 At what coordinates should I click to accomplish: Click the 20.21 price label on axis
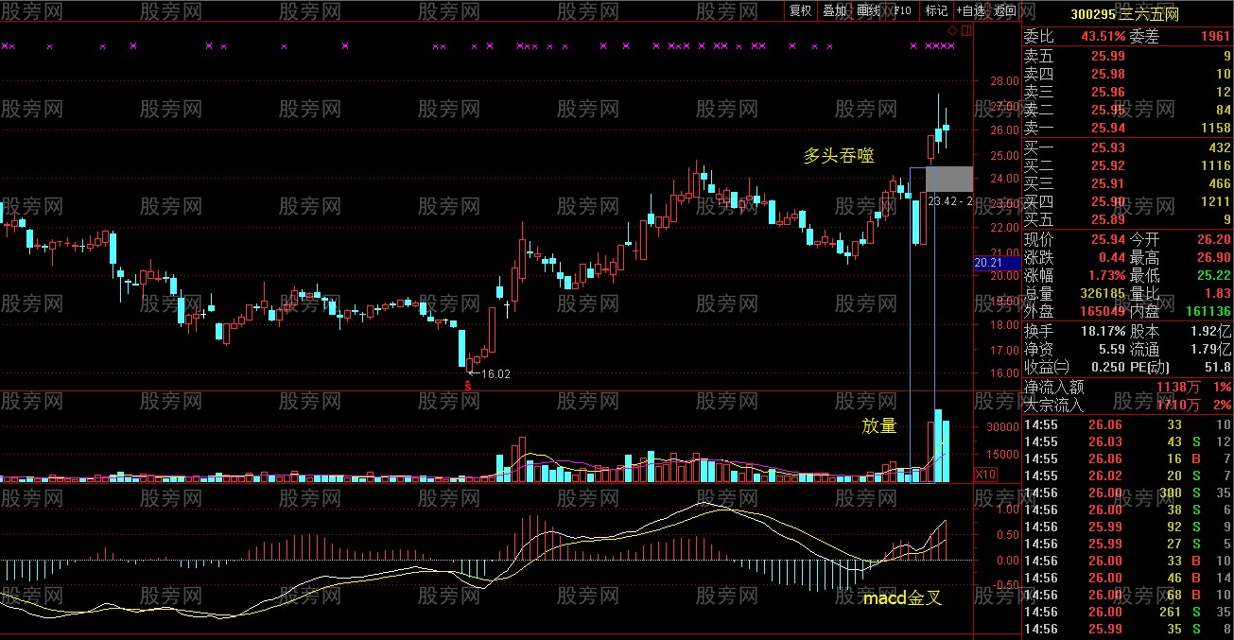[997, 263]
